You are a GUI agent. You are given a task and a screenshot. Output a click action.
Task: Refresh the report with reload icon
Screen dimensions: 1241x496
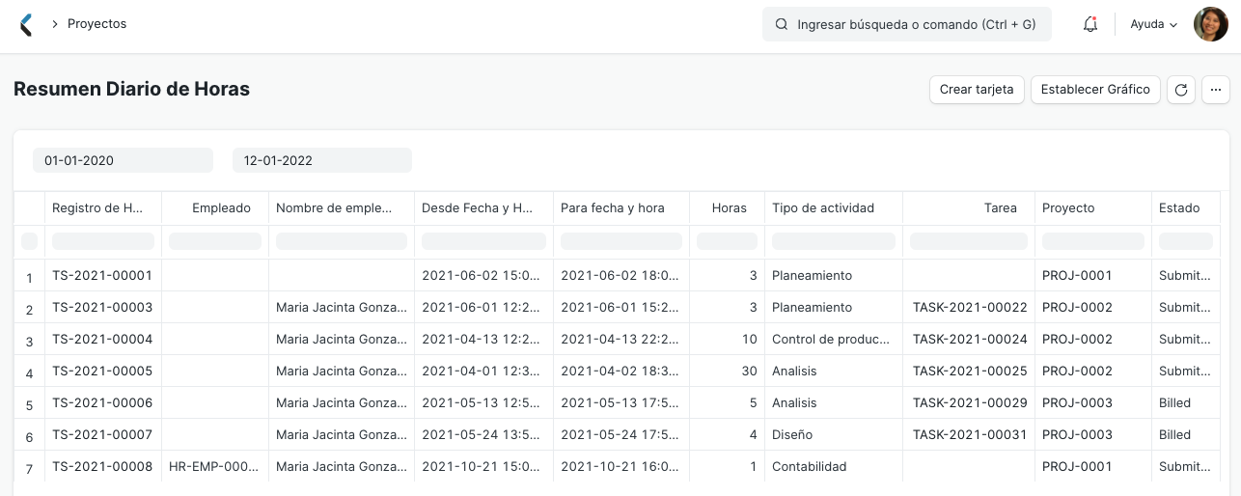tap(1181, 90)
